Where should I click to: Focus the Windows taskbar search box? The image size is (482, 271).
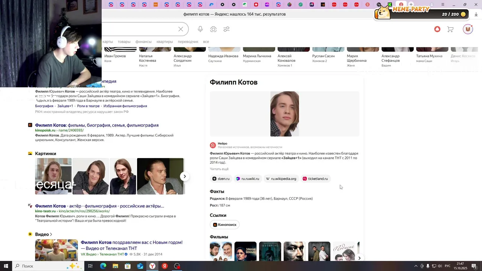point(49,266)
